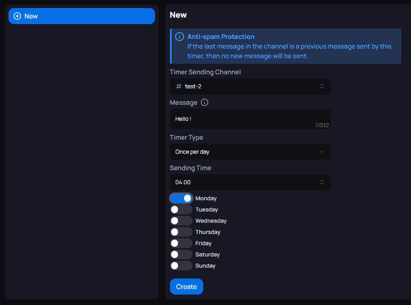Enable the Tuesday toggle
411x305 pixels.
click(x=181, y=209)
